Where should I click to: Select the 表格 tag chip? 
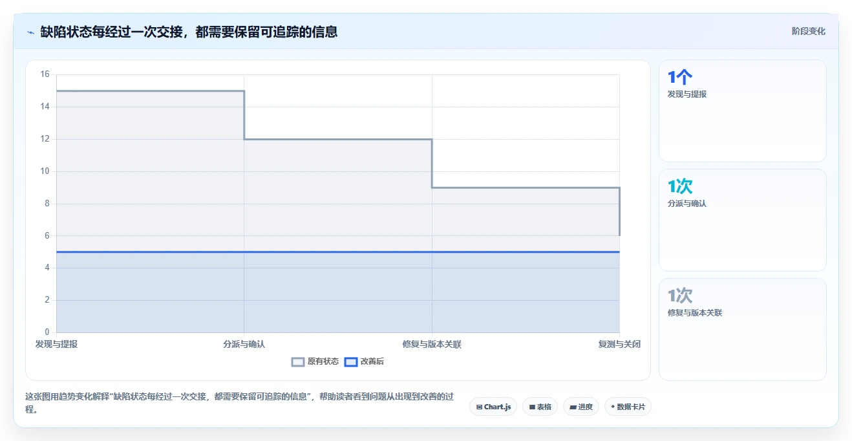pos(540,407)
